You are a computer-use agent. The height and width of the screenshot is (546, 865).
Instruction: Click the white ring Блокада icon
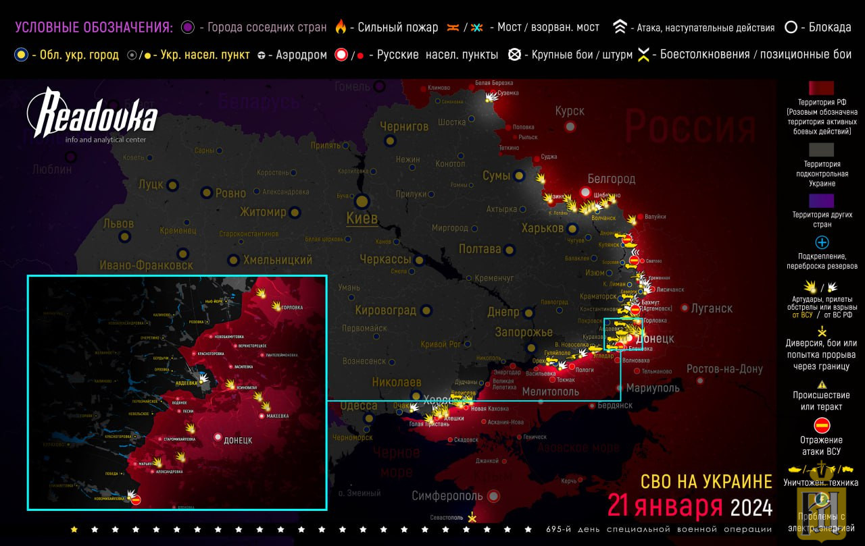(791, 28)
